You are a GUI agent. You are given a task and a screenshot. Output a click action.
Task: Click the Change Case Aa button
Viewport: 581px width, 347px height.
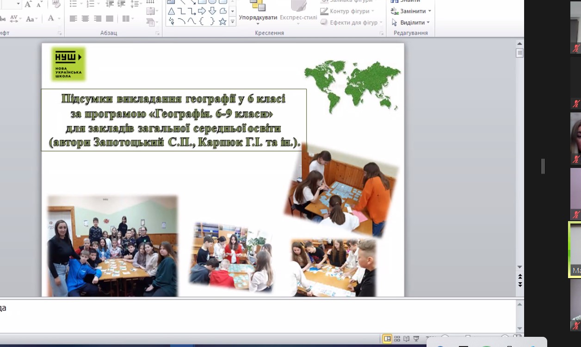coord(31,19)
